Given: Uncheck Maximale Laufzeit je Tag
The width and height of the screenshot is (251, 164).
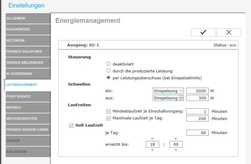Looking at the screenshot, I should point(109,118).
